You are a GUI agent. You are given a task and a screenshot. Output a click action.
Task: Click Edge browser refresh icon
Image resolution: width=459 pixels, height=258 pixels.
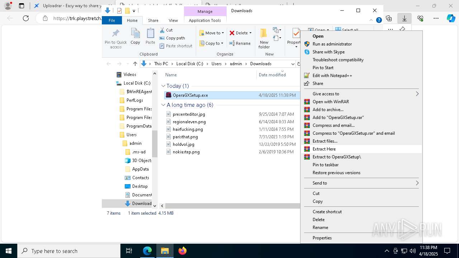point(26,18)
